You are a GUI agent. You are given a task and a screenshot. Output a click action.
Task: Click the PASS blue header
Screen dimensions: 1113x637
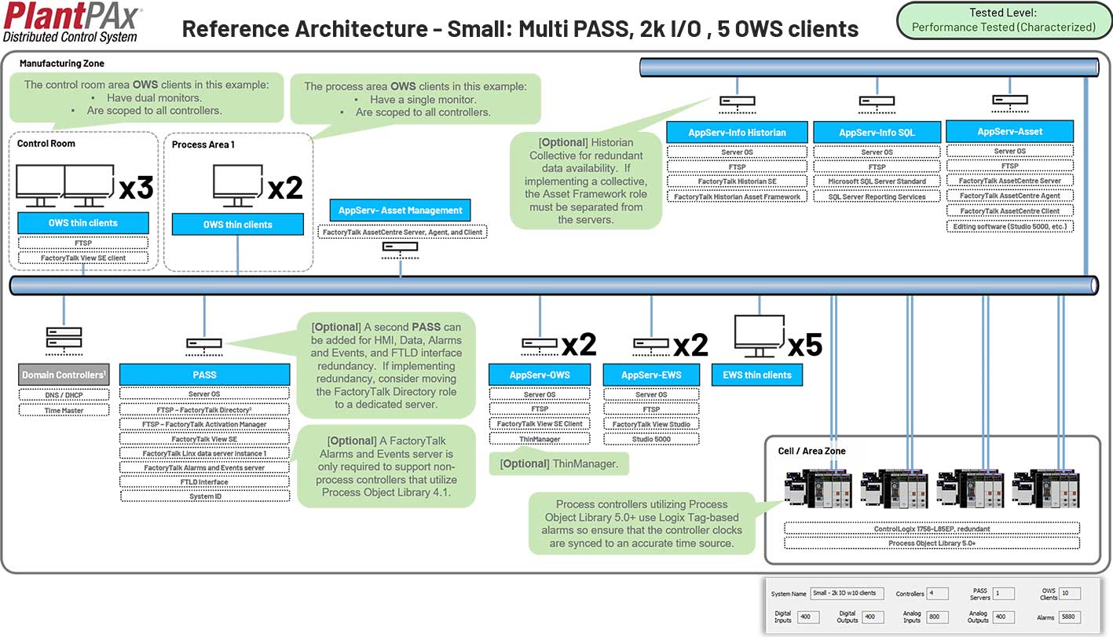click(204, 375)
